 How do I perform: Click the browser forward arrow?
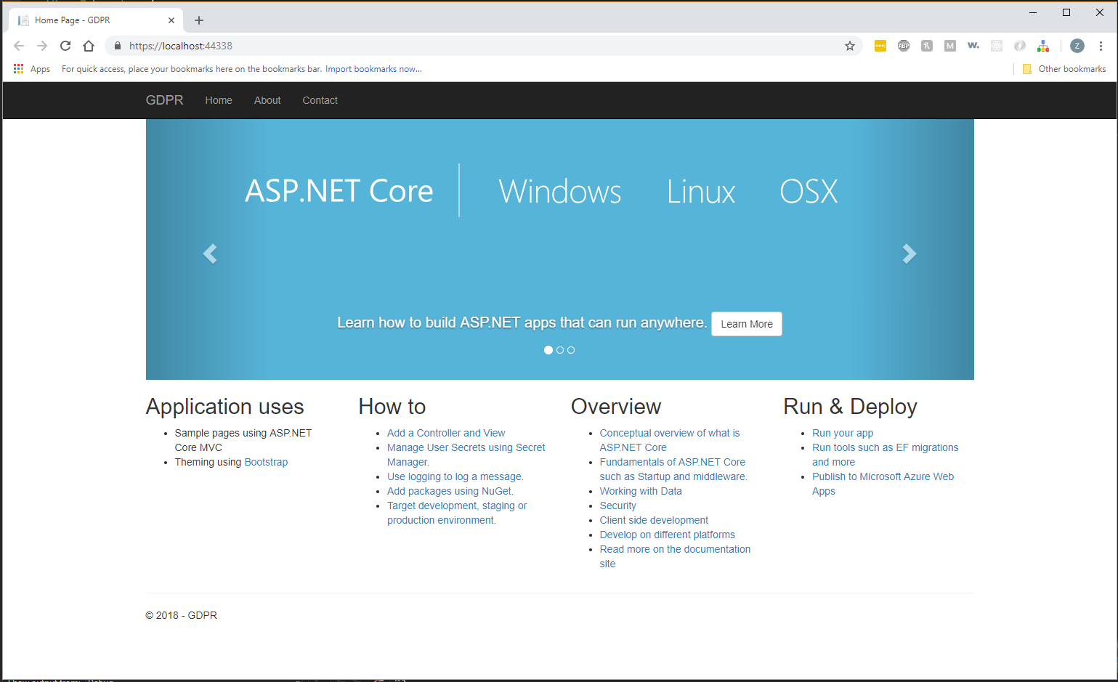[42, 46]
